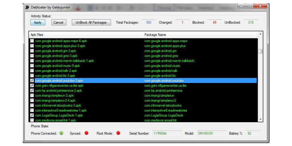Image resolution: width=292 pixels, height=146 pixels.
Task: Check interactive8.readmestories-1.apk checkbox
Action: tap(32, 110)
